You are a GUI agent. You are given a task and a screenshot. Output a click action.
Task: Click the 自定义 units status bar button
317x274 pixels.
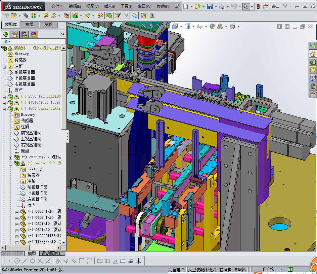[x=269, y=270]
